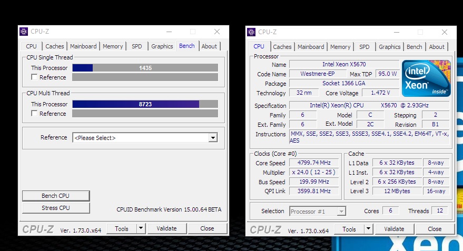Click Validate button in Bench window

tap(167, 228)
